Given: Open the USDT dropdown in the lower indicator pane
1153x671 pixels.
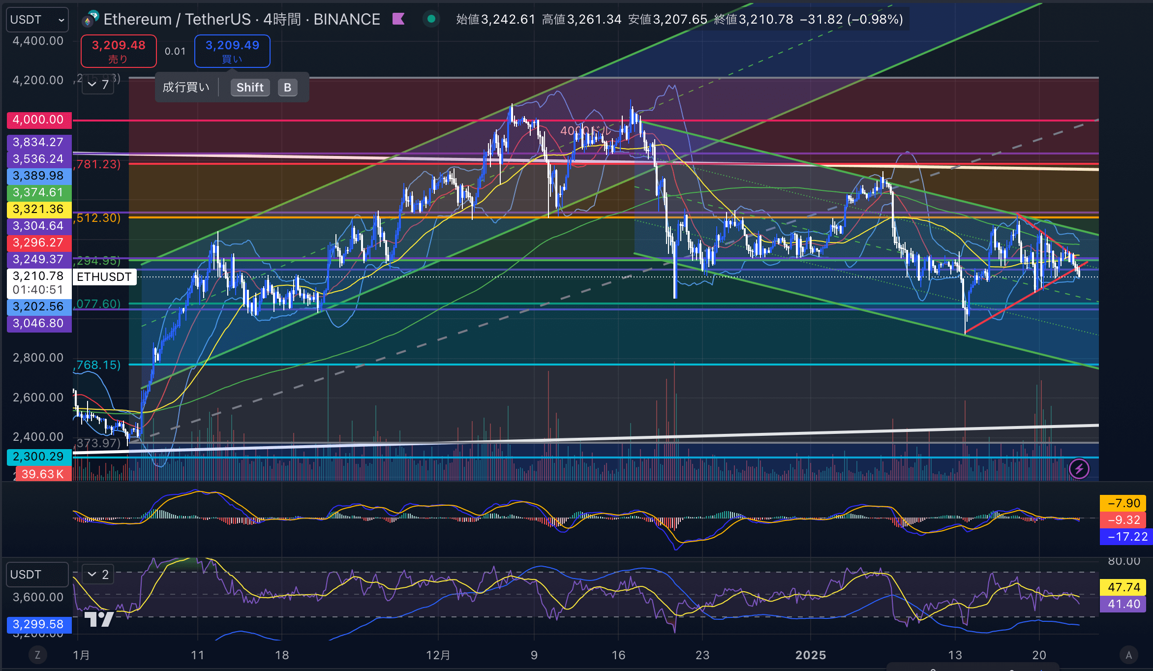Looking at the screenshot, I should [37, 575].
